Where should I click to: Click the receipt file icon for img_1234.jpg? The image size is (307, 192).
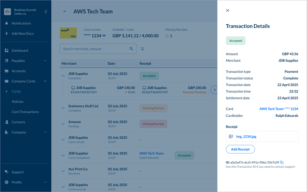pos(231,137)
